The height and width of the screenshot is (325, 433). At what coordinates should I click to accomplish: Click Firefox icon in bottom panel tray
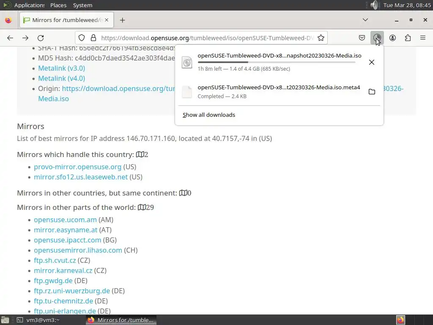[400, 320]
